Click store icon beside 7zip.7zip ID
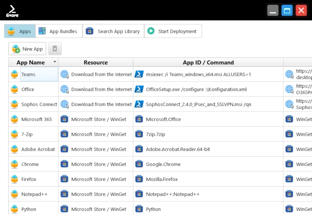The height and width of the screenshot is (215, 312). 139,134
